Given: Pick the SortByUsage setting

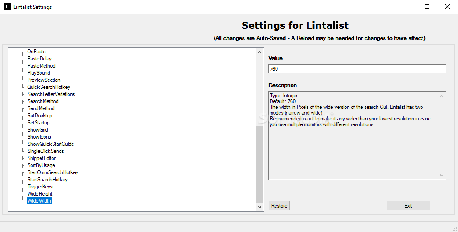Looking at the screenshot, I should click(x=41, y=165).
